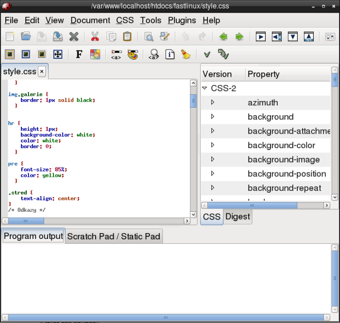Click the broom cleanup icon
Viewport: 340px width, 323px height.
click(x=186, y=54)
